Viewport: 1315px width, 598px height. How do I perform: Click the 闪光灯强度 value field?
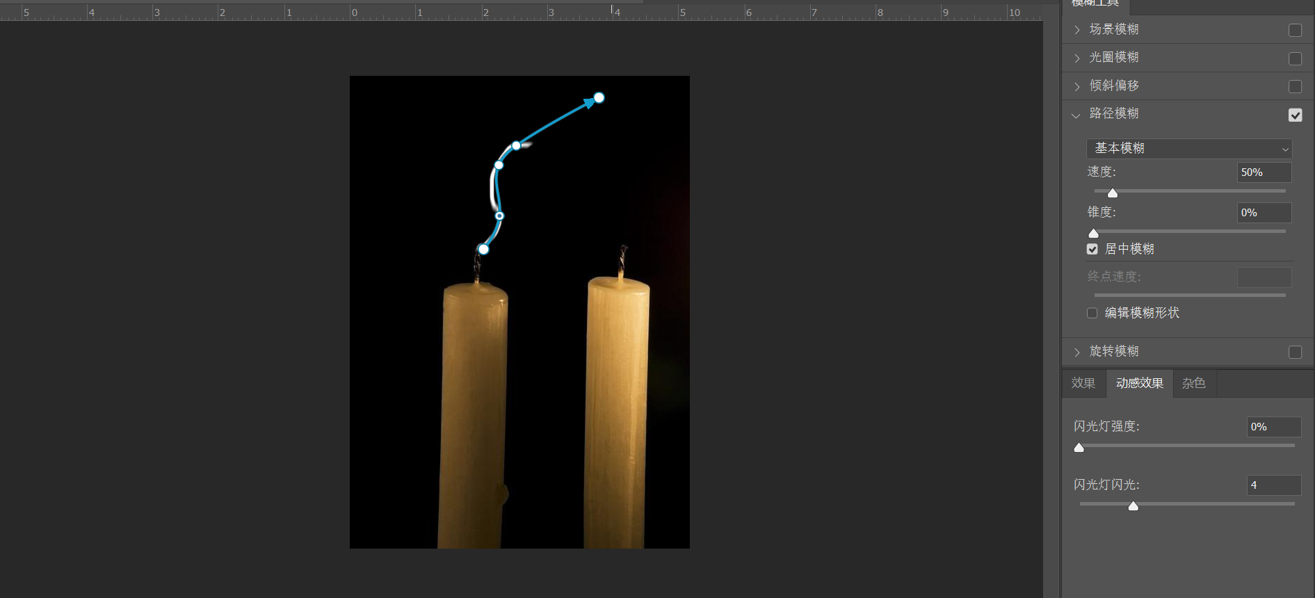coord(1273,427)
